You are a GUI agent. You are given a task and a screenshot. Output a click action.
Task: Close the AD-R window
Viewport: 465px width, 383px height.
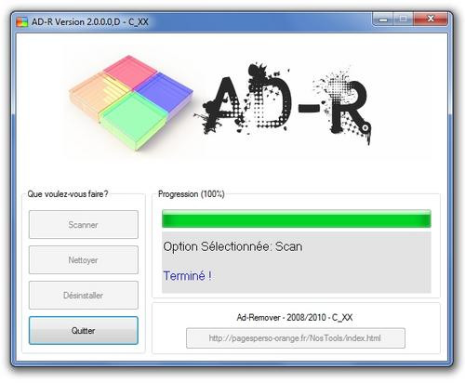tap(431, 20)
